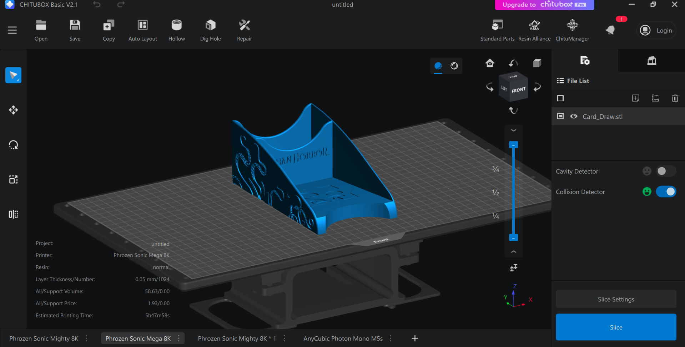
Task: Switch to AnyCubic Photon Mono M5s tab
Action: (x=343, y=338)
